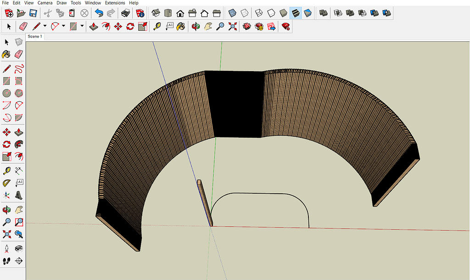The image size is (470, 280).
Task: Toggle Shaded With Textures face style
Action: (296, 13)
